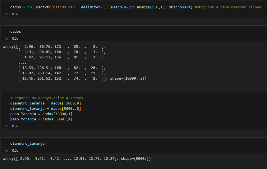The image size is (267, 169).
Task: Click the value 12.87 in the final output
Action: [x=109, y=159]
